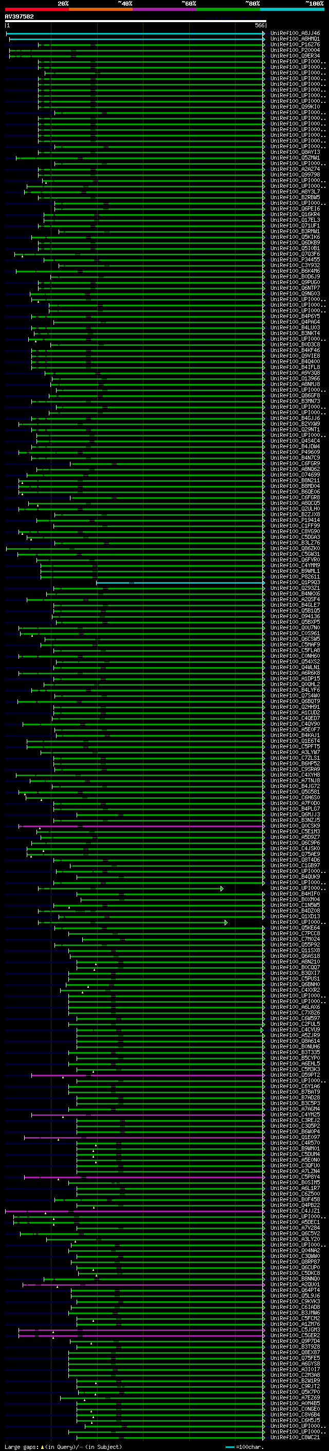
Task: Open hit UniRef100_Q293Z1
Action: 295,588
